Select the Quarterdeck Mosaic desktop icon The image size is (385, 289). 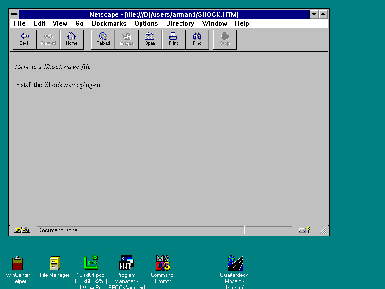coord(235,263)
